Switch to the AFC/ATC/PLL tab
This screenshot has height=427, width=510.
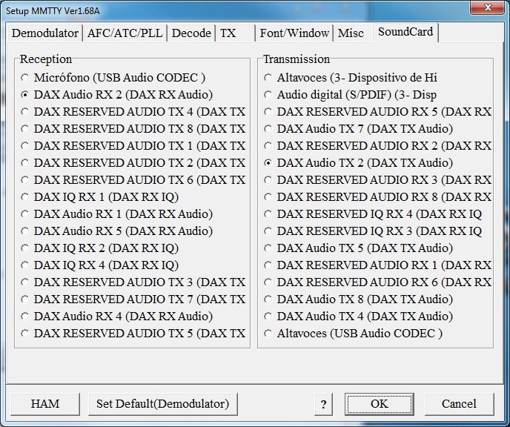(x=125, y=33)
